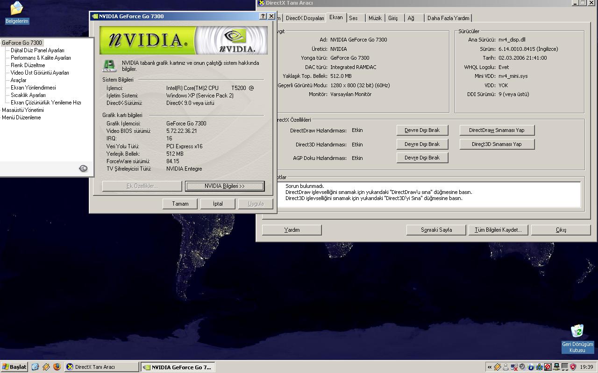The image size is (598, 373).
Task: Click Direct3D Sınaması Yap button
Action: pyautogui.click(x=497, y=144)
